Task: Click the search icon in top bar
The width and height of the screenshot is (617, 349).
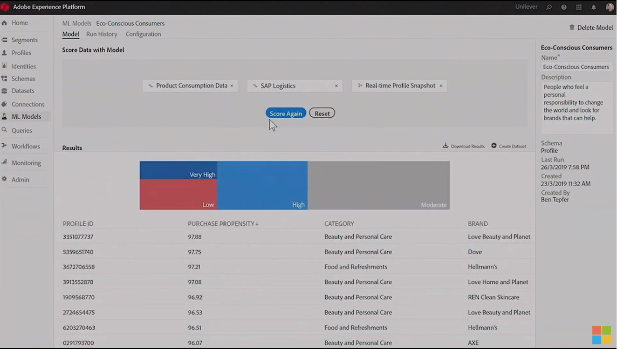Action: [x=549, y=7]
